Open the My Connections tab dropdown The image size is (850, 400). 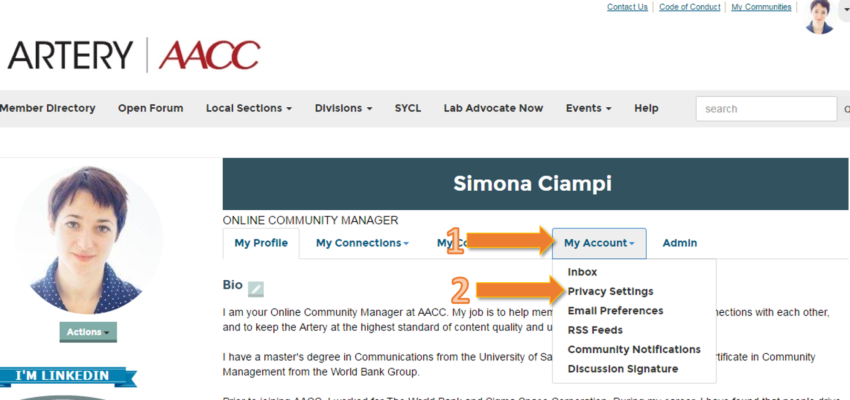pos(362,243)
